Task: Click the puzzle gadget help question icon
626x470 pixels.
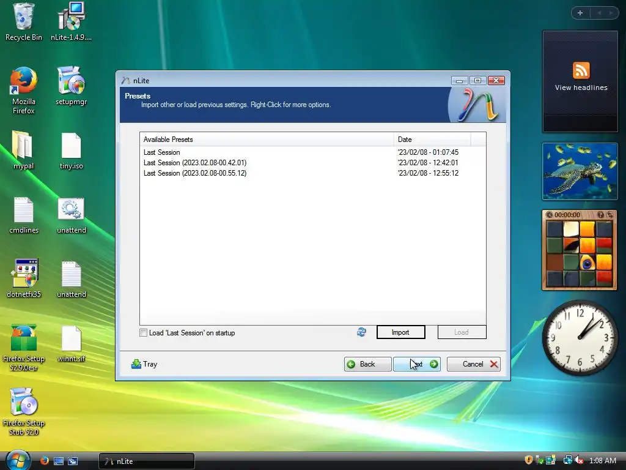Action: [600, 215]
